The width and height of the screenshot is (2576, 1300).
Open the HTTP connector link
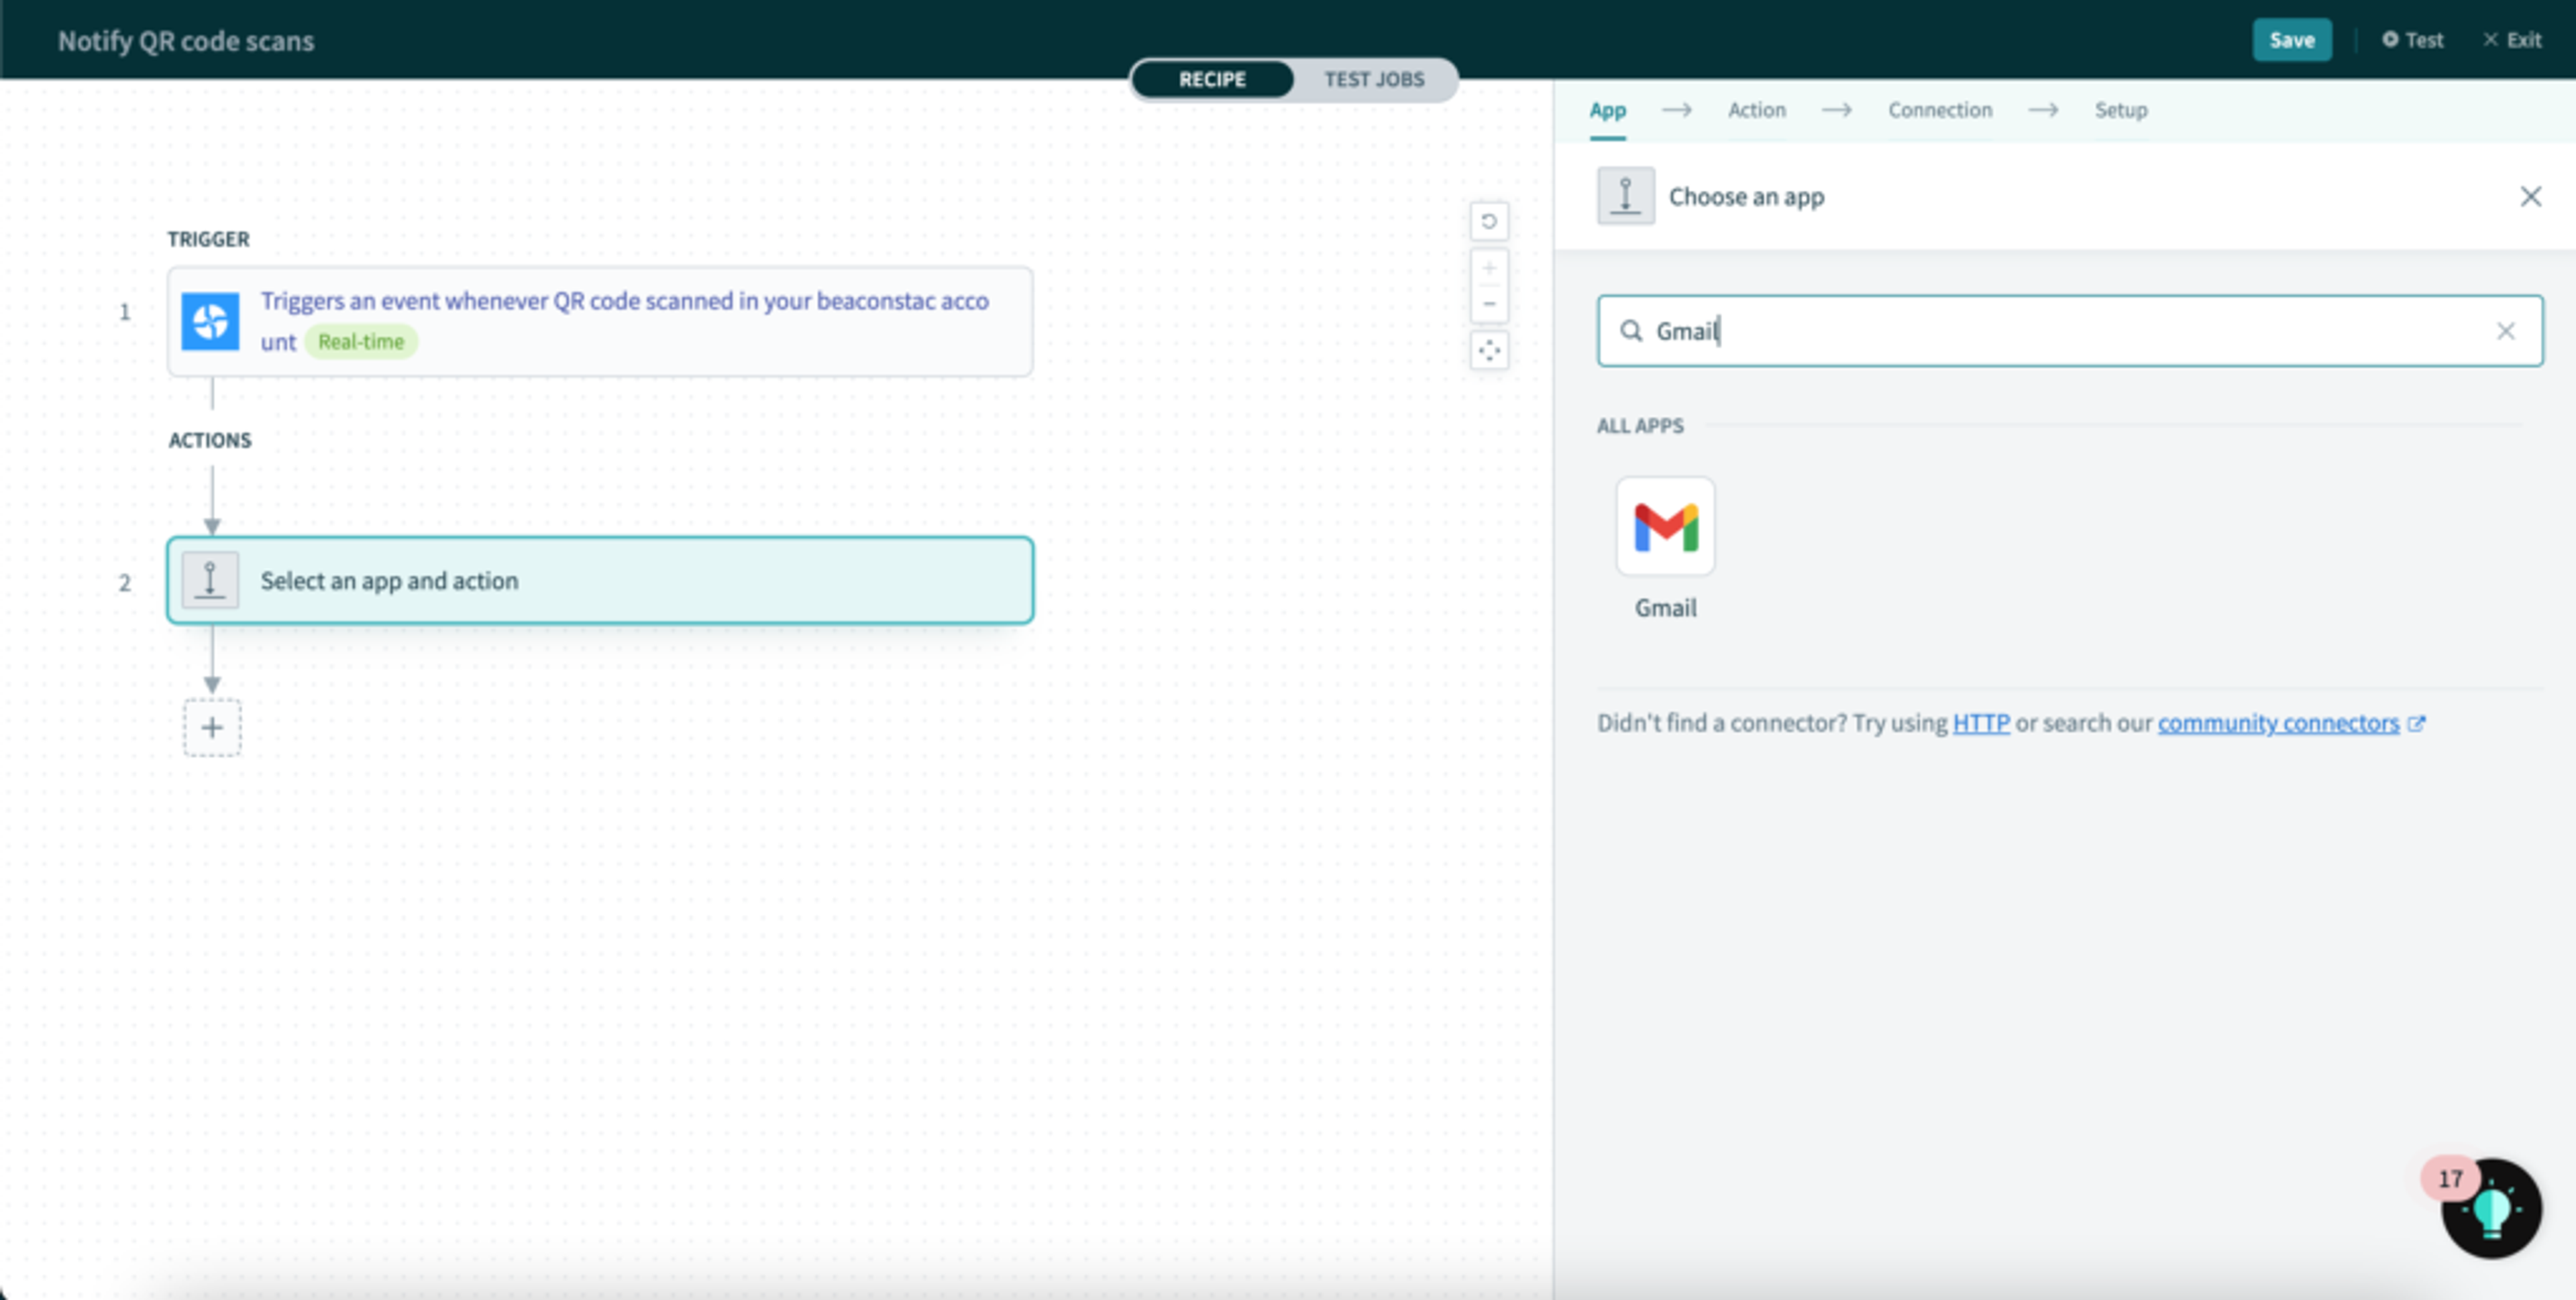point(1980,723)
